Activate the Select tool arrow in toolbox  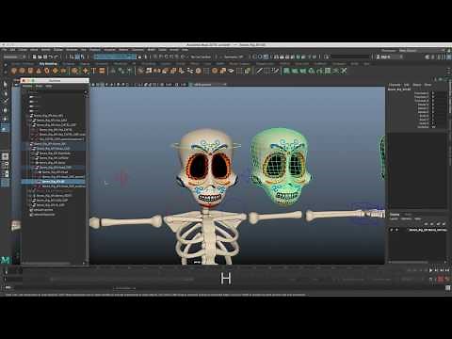pyautogui.click(x=5, y=85)
